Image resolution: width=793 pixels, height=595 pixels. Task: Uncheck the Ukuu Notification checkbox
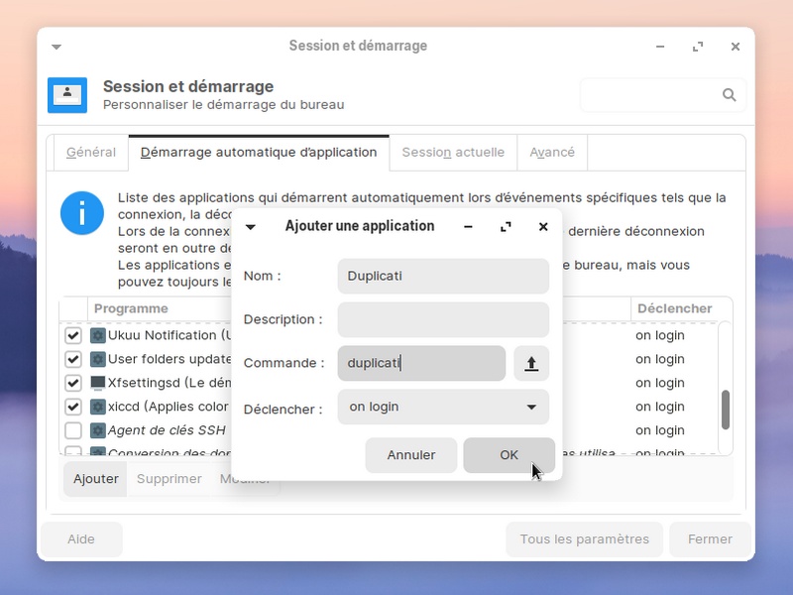[73, 335]
